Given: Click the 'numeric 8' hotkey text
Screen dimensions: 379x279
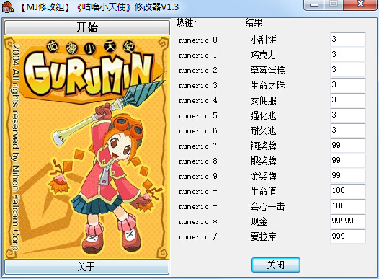Looking at the screenshot, I should click(198, 161).
